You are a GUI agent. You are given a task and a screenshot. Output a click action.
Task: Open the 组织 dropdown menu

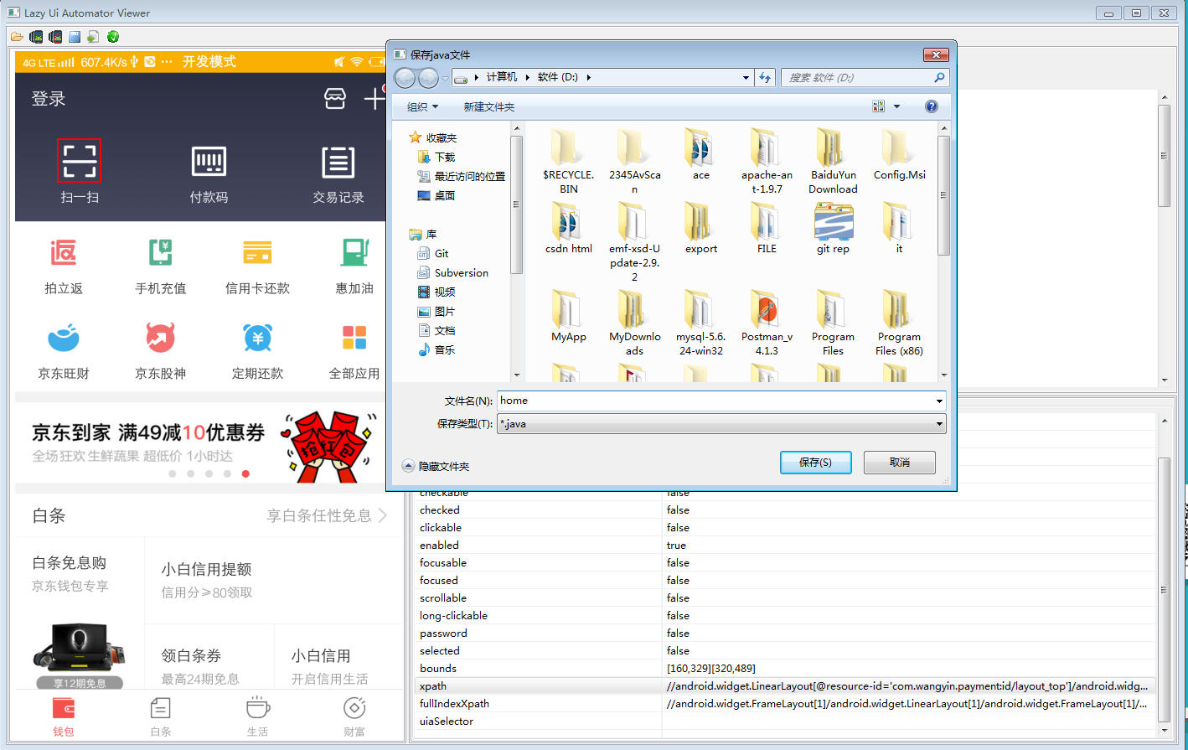(x=422, y=106)
